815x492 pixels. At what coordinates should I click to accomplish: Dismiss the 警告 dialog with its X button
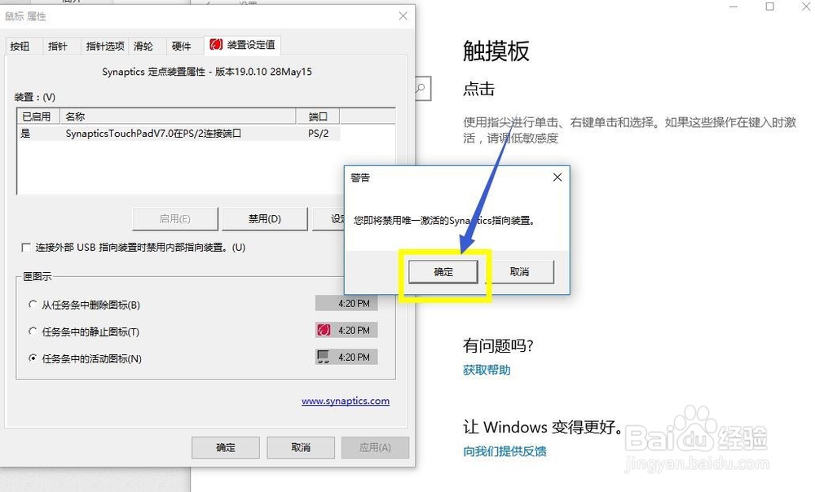coord(557,177)
